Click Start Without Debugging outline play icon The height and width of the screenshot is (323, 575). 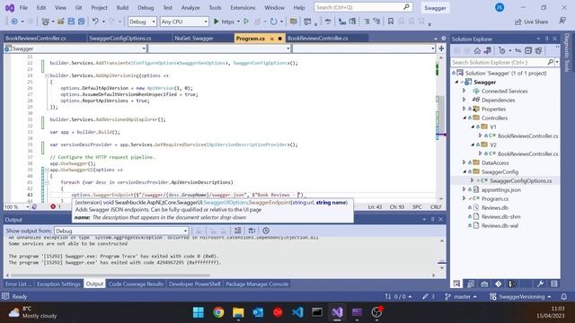[246, 22]
